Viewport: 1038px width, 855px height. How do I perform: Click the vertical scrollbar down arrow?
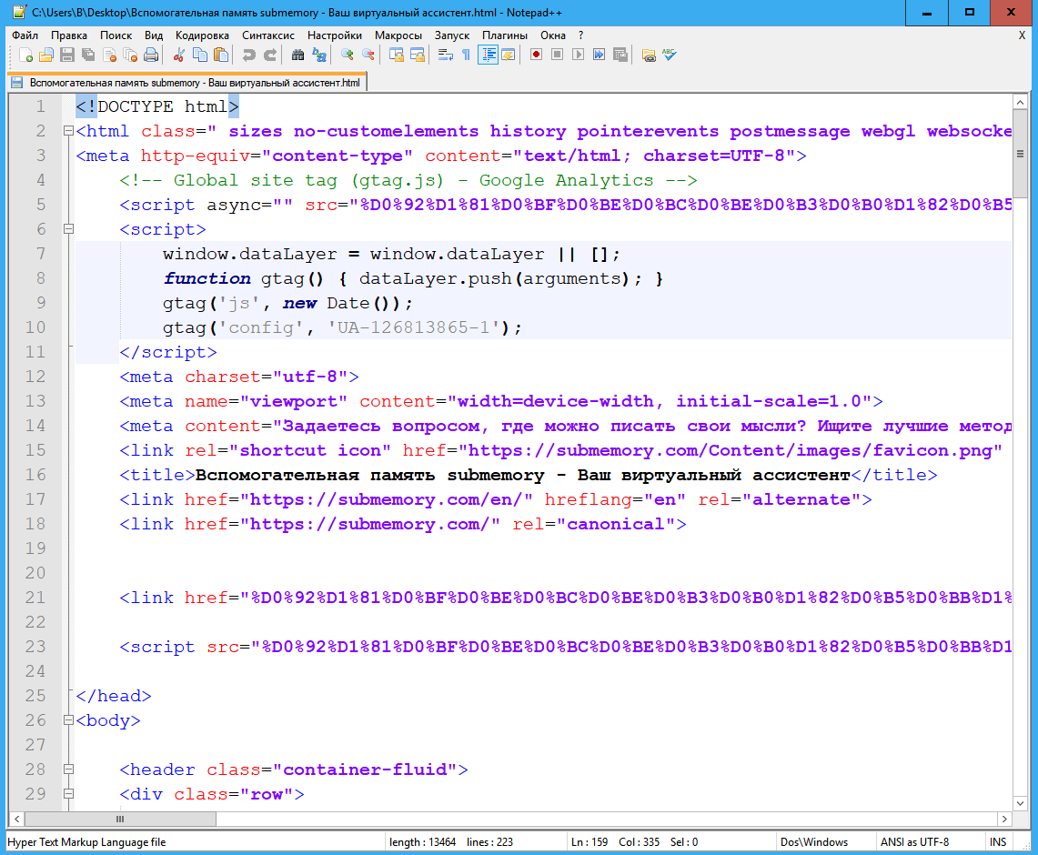click(1020, 802)
